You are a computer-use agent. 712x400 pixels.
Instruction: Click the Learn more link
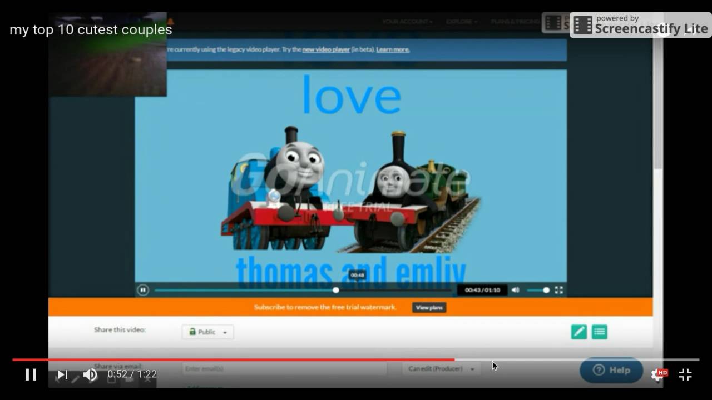click(x=393, y=49)
